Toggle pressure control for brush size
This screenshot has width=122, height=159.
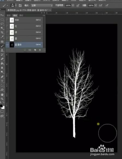coord(107,5)
